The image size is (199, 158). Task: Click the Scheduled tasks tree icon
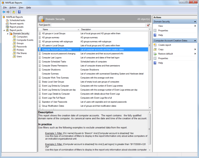(7, 20)
